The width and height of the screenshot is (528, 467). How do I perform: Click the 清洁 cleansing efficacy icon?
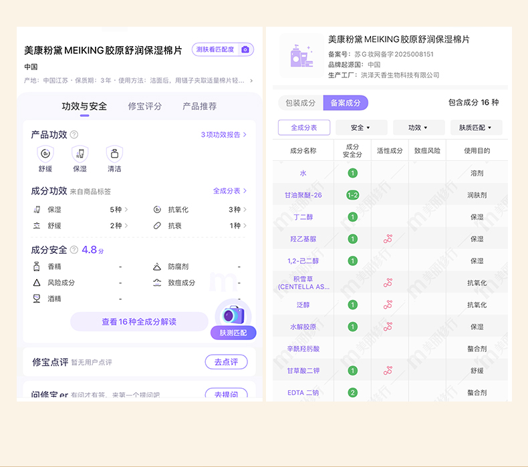[114, 154]
